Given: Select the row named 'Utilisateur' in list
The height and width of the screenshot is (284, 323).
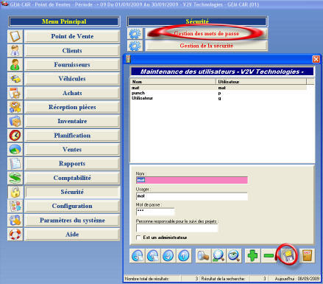Looking at the screenshot, I should click(219, 98).
